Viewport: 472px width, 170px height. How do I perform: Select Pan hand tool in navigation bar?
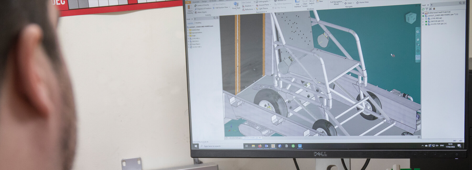coord(418,39)
